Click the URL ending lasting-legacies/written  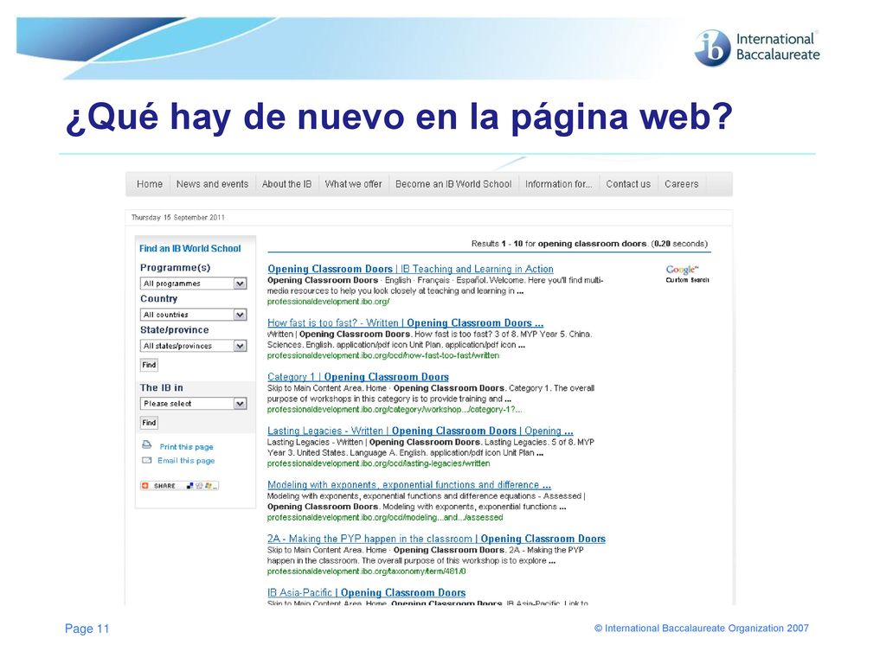[x=379, y=463]
